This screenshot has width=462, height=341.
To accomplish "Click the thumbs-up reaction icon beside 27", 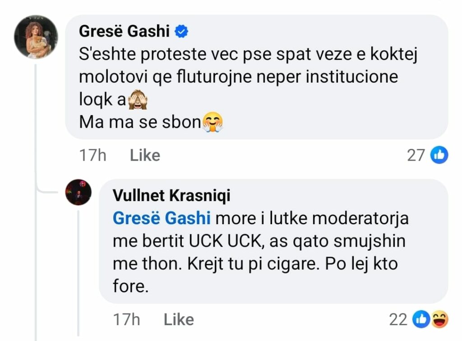I will [x=439, y=155].
